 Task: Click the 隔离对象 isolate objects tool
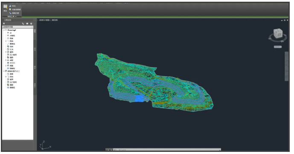[x=14, y=13]
